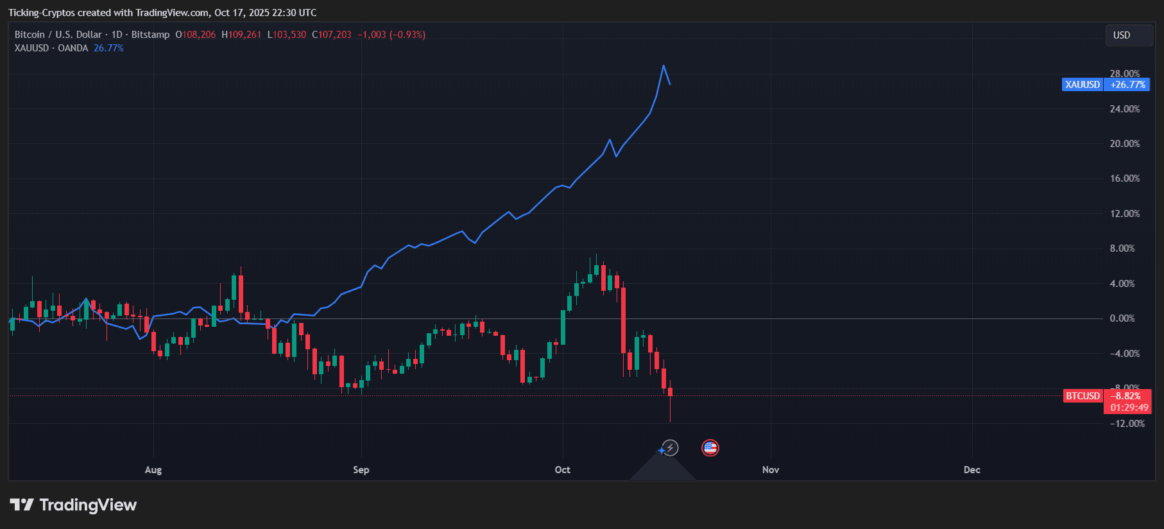Click the Sep label on time axis
The height and width of the screenshot is (529, 1164).
361,470
